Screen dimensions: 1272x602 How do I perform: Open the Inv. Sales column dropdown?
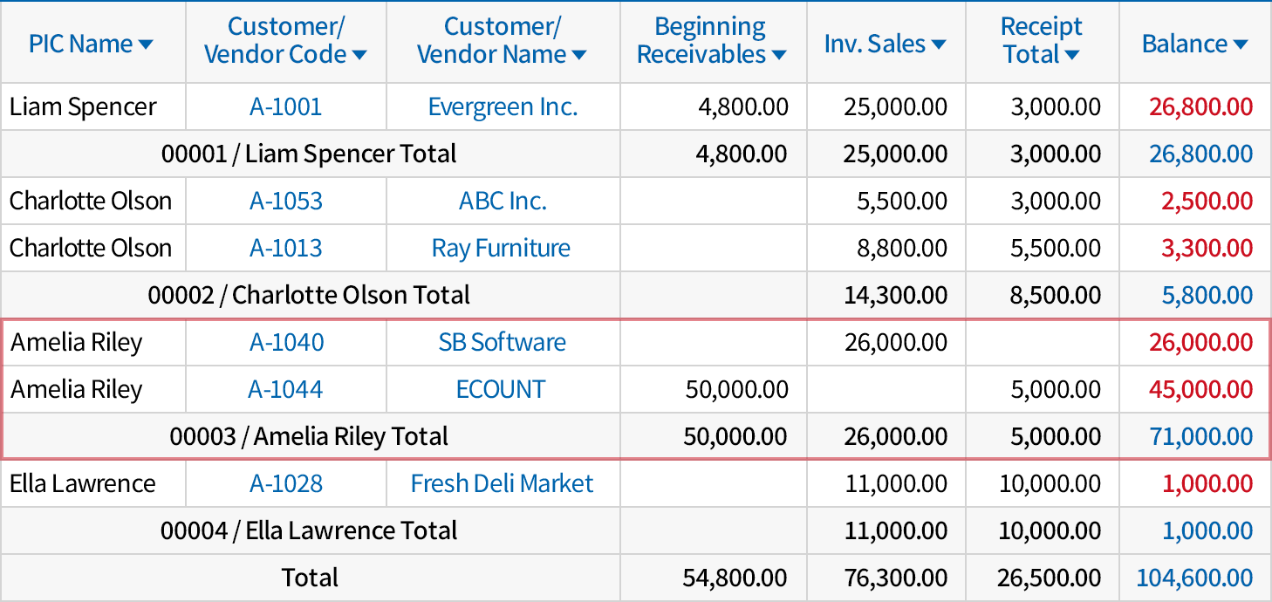pos(938,44)
